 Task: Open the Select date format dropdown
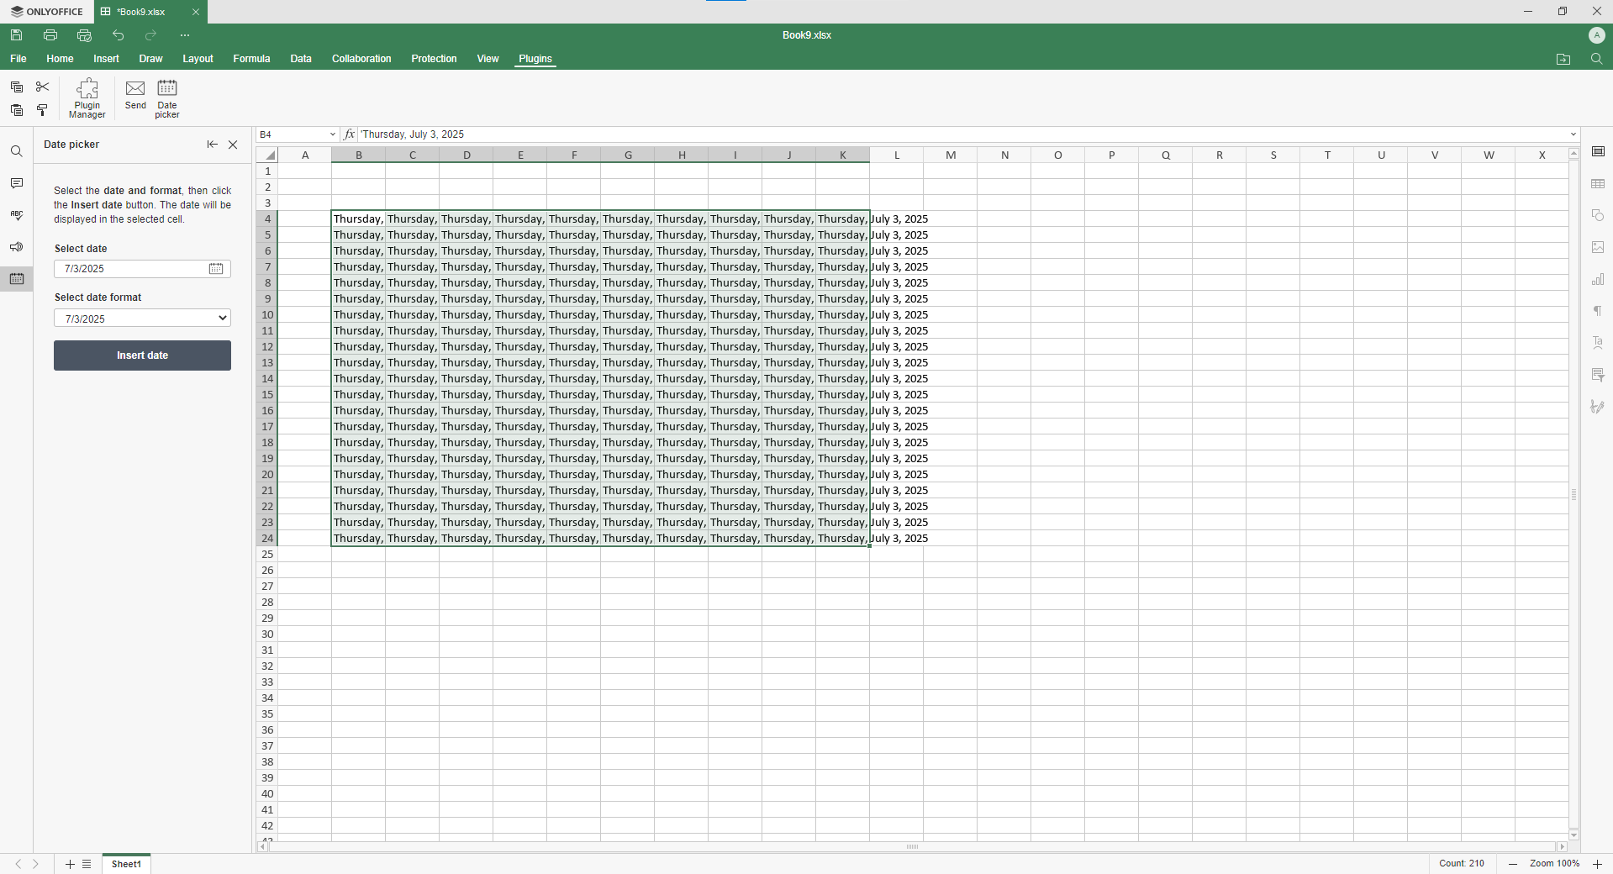(x=141, y=318)
